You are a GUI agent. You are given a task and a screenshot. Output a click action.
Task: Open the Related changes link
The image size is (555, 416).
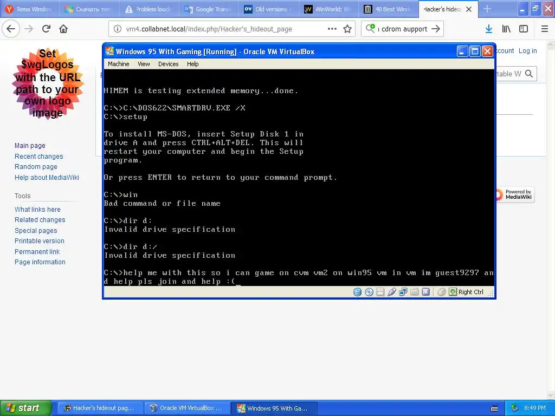pos(40,220)
